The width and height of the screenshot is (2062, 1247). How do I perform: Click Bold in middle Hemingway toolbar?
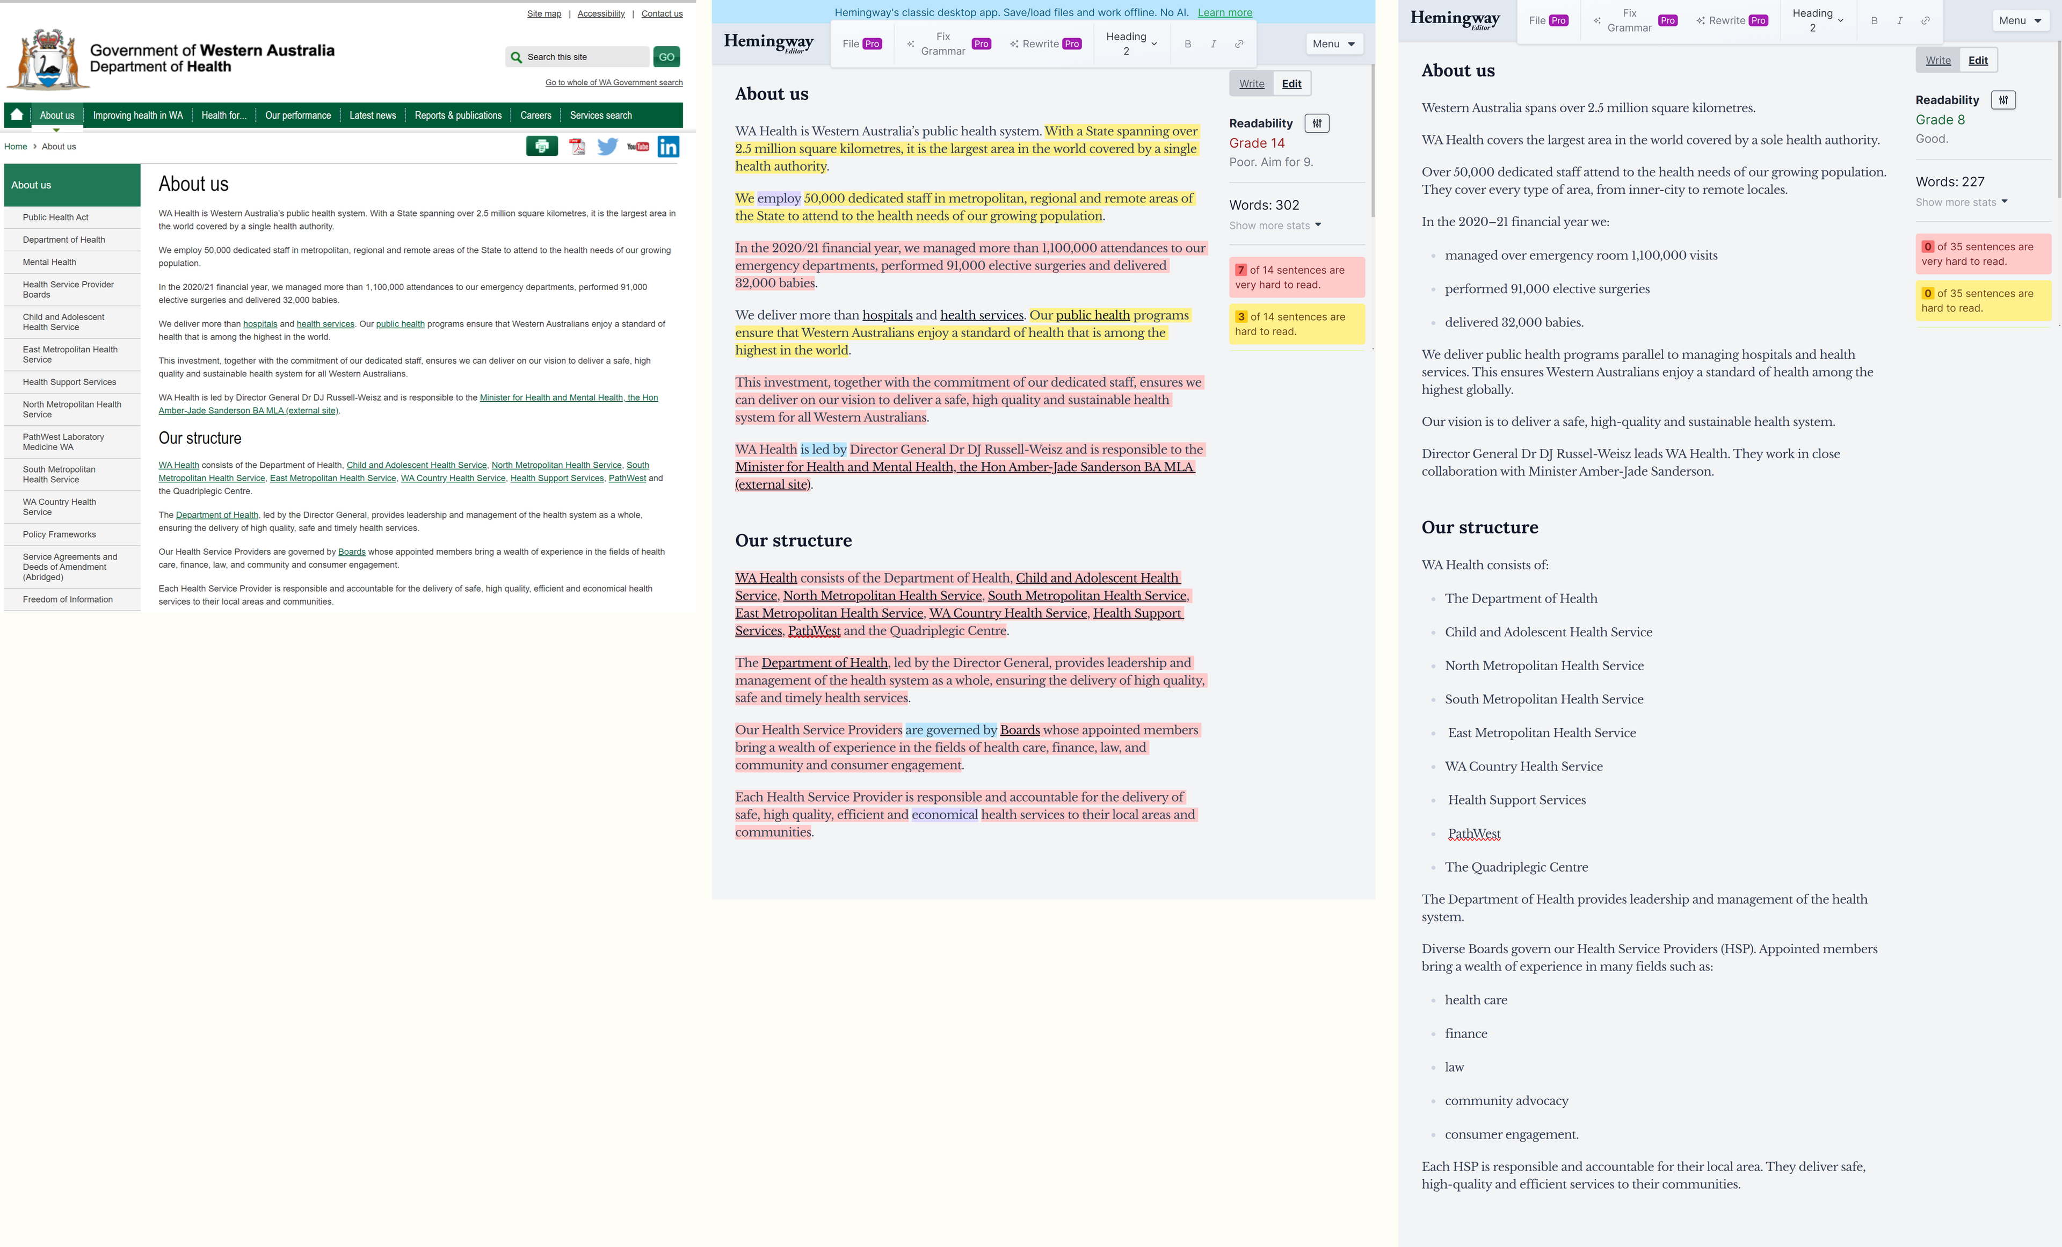point(1187,44)
